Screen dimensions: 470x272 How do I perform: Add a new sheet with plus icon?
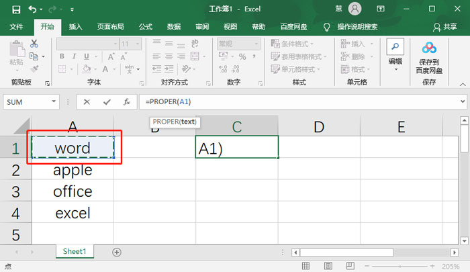117,252
